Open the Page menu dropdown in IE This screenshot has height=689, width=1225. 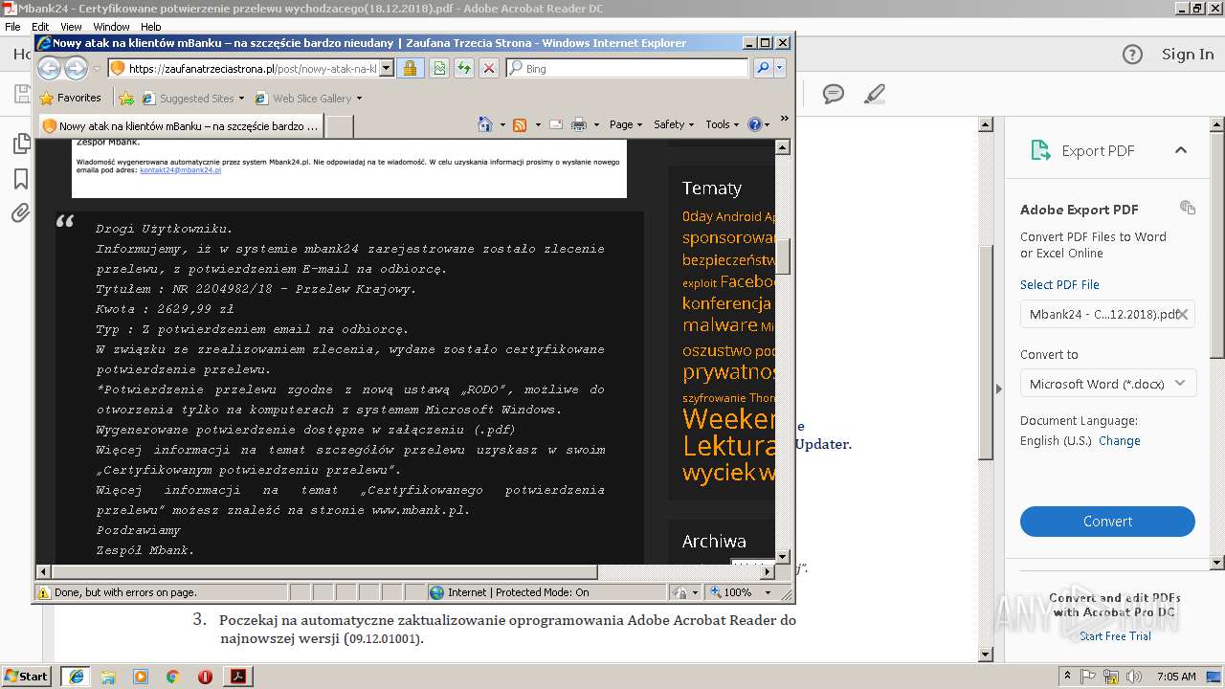[x=626, y=124]
